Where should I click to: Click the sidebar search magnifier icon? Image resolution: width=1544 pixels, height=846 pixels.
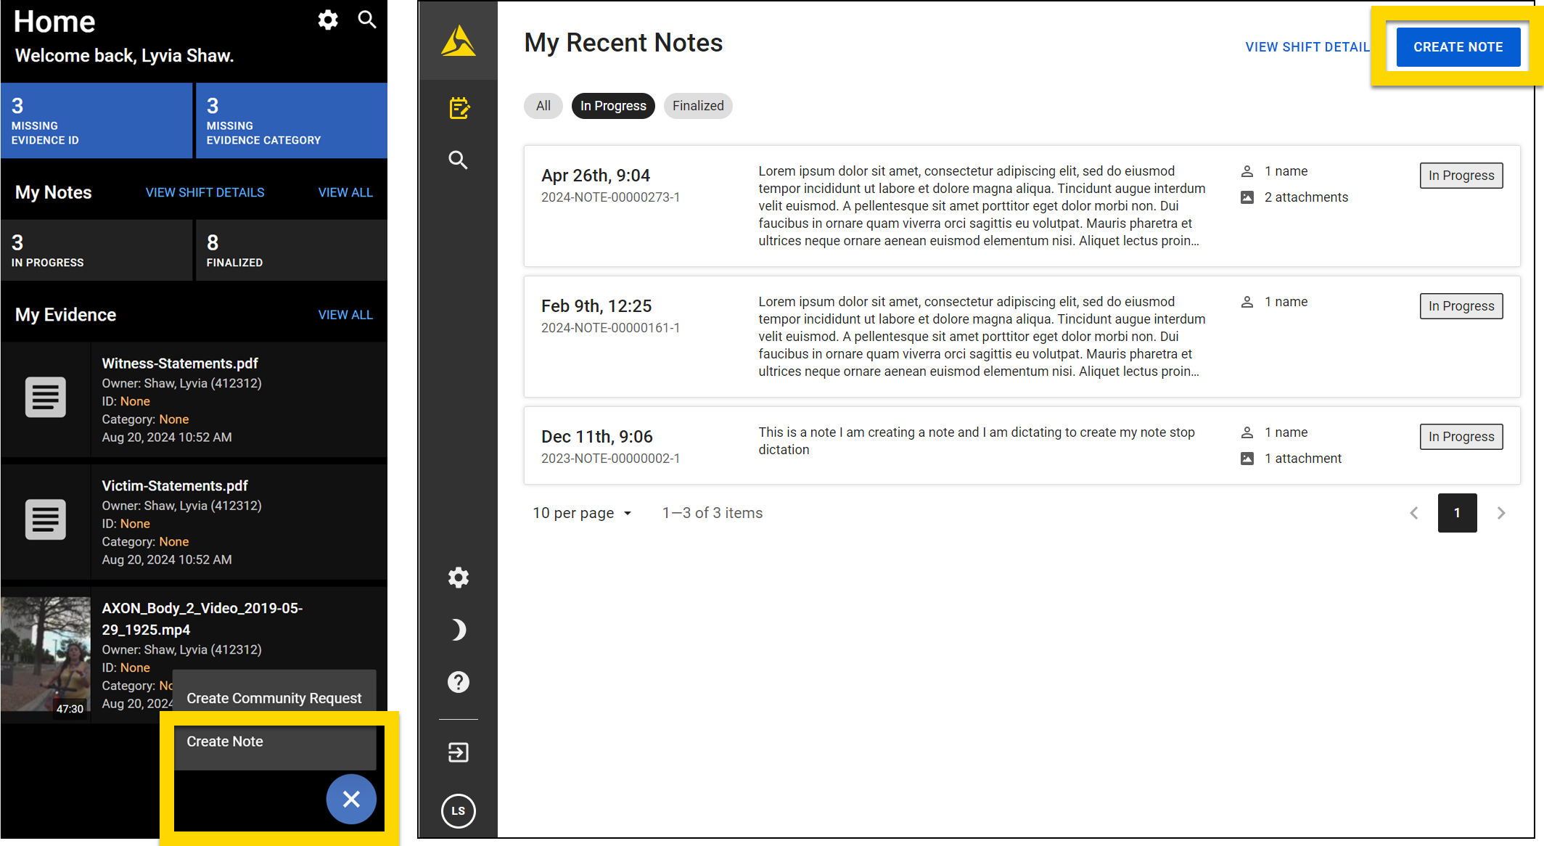click(458, 160)
